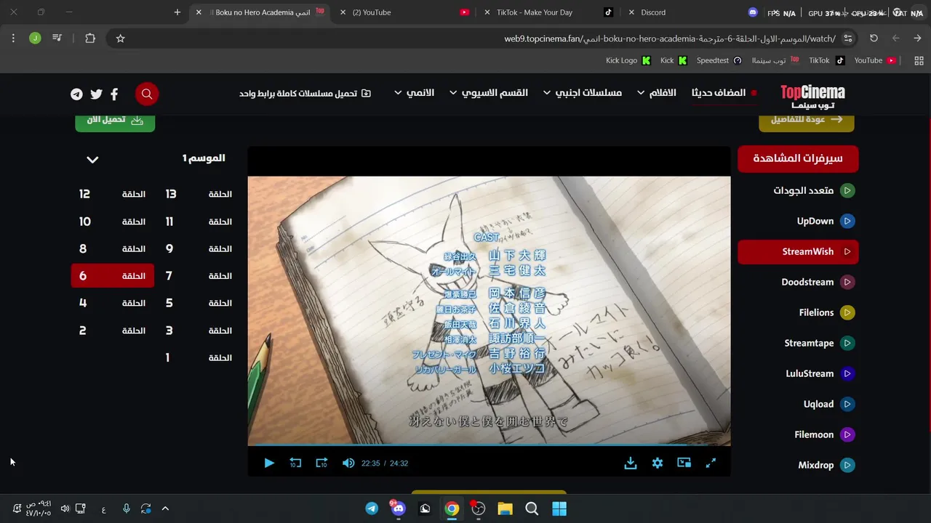Select episode 4 in the list
The width and height of the screenshot is (931, 523).
pos(113,303)
